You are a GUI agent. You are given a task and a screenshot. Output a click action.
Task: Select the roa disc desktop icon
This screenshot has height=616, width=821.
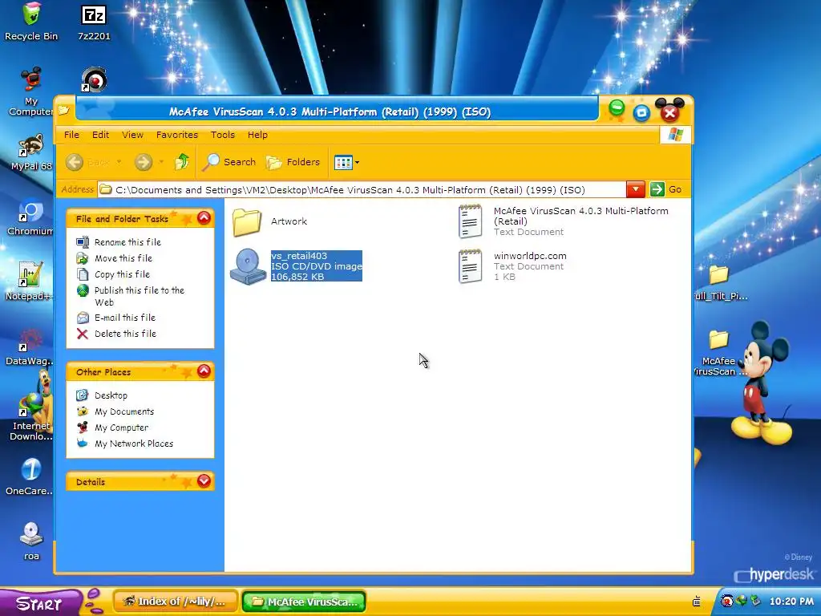(31, 542)
